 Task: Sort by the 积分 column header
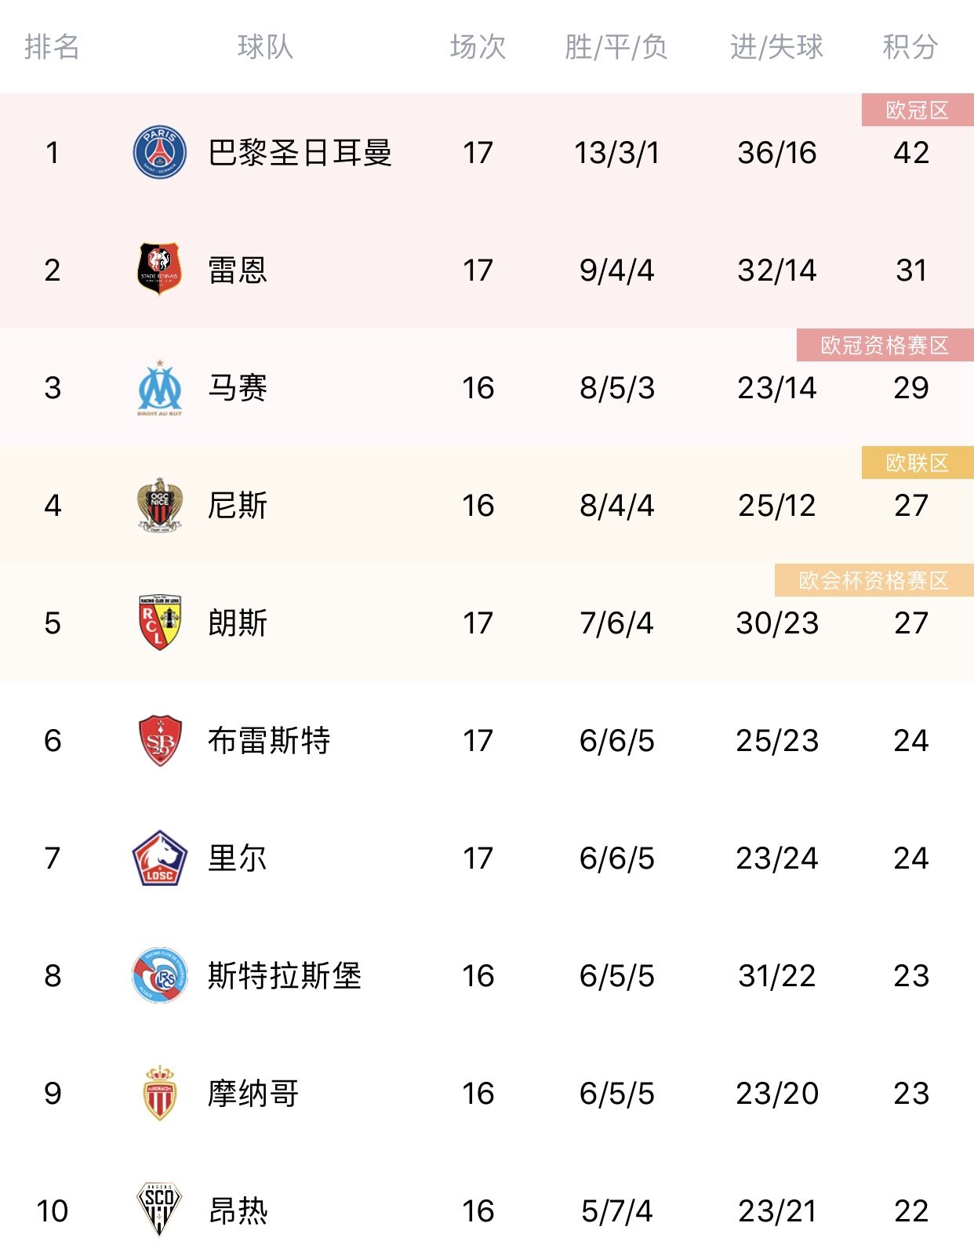(910, 47)
